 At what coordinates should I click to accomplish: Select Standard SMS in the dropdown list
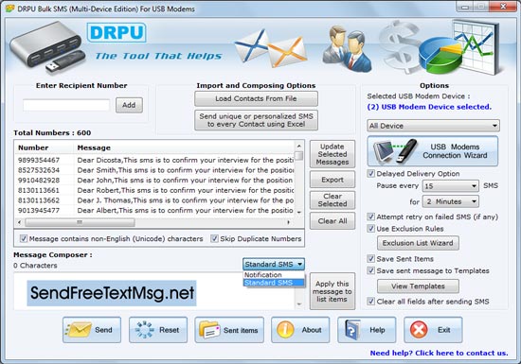click(274, 283)
